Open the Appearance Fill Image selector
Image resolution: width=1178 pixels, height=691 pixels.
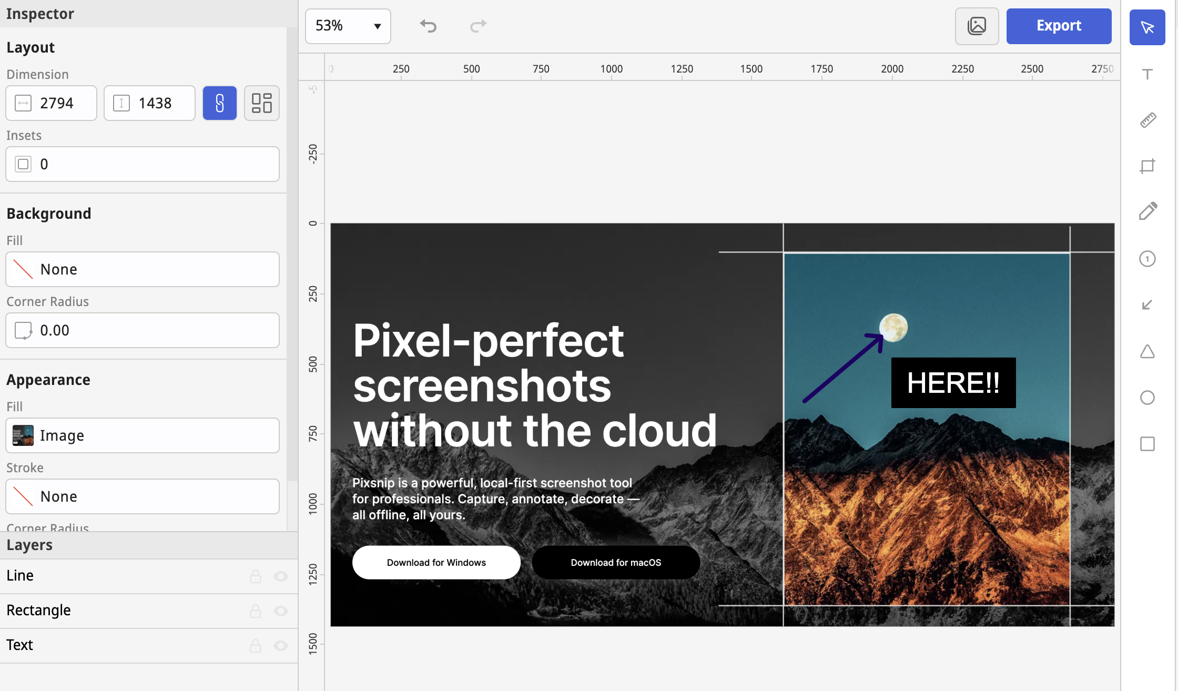click(x=143, y=435)
